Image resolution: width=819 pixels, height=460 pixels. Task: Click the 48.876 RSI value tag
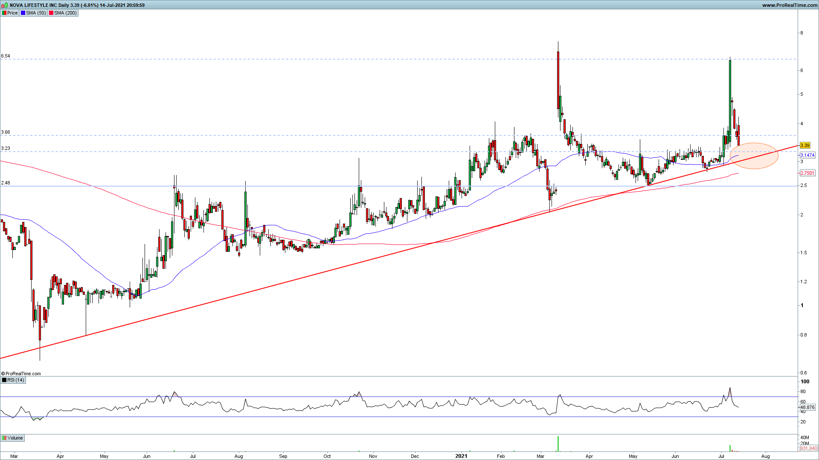coord(807,407)
